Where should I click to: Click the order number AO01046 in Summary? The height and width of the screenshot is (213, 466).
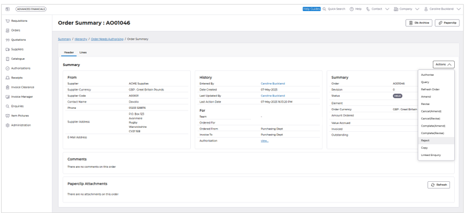(x=398, y=84)
